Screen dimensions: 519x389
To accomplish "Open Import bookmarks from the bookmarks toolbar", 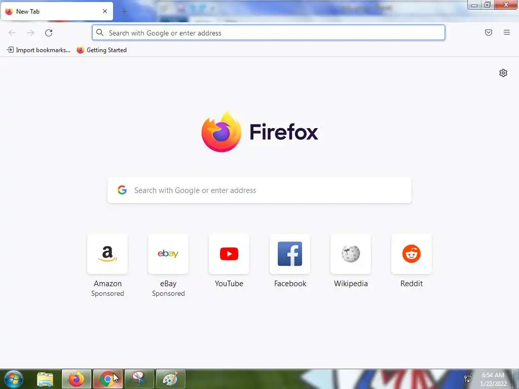I will tap(39, 50).
